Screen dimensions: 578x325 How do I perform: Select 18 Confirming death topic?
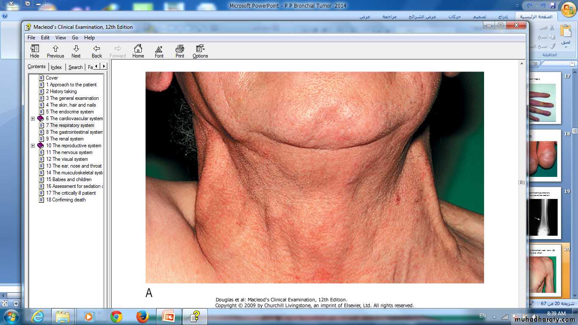coord(66,200)
